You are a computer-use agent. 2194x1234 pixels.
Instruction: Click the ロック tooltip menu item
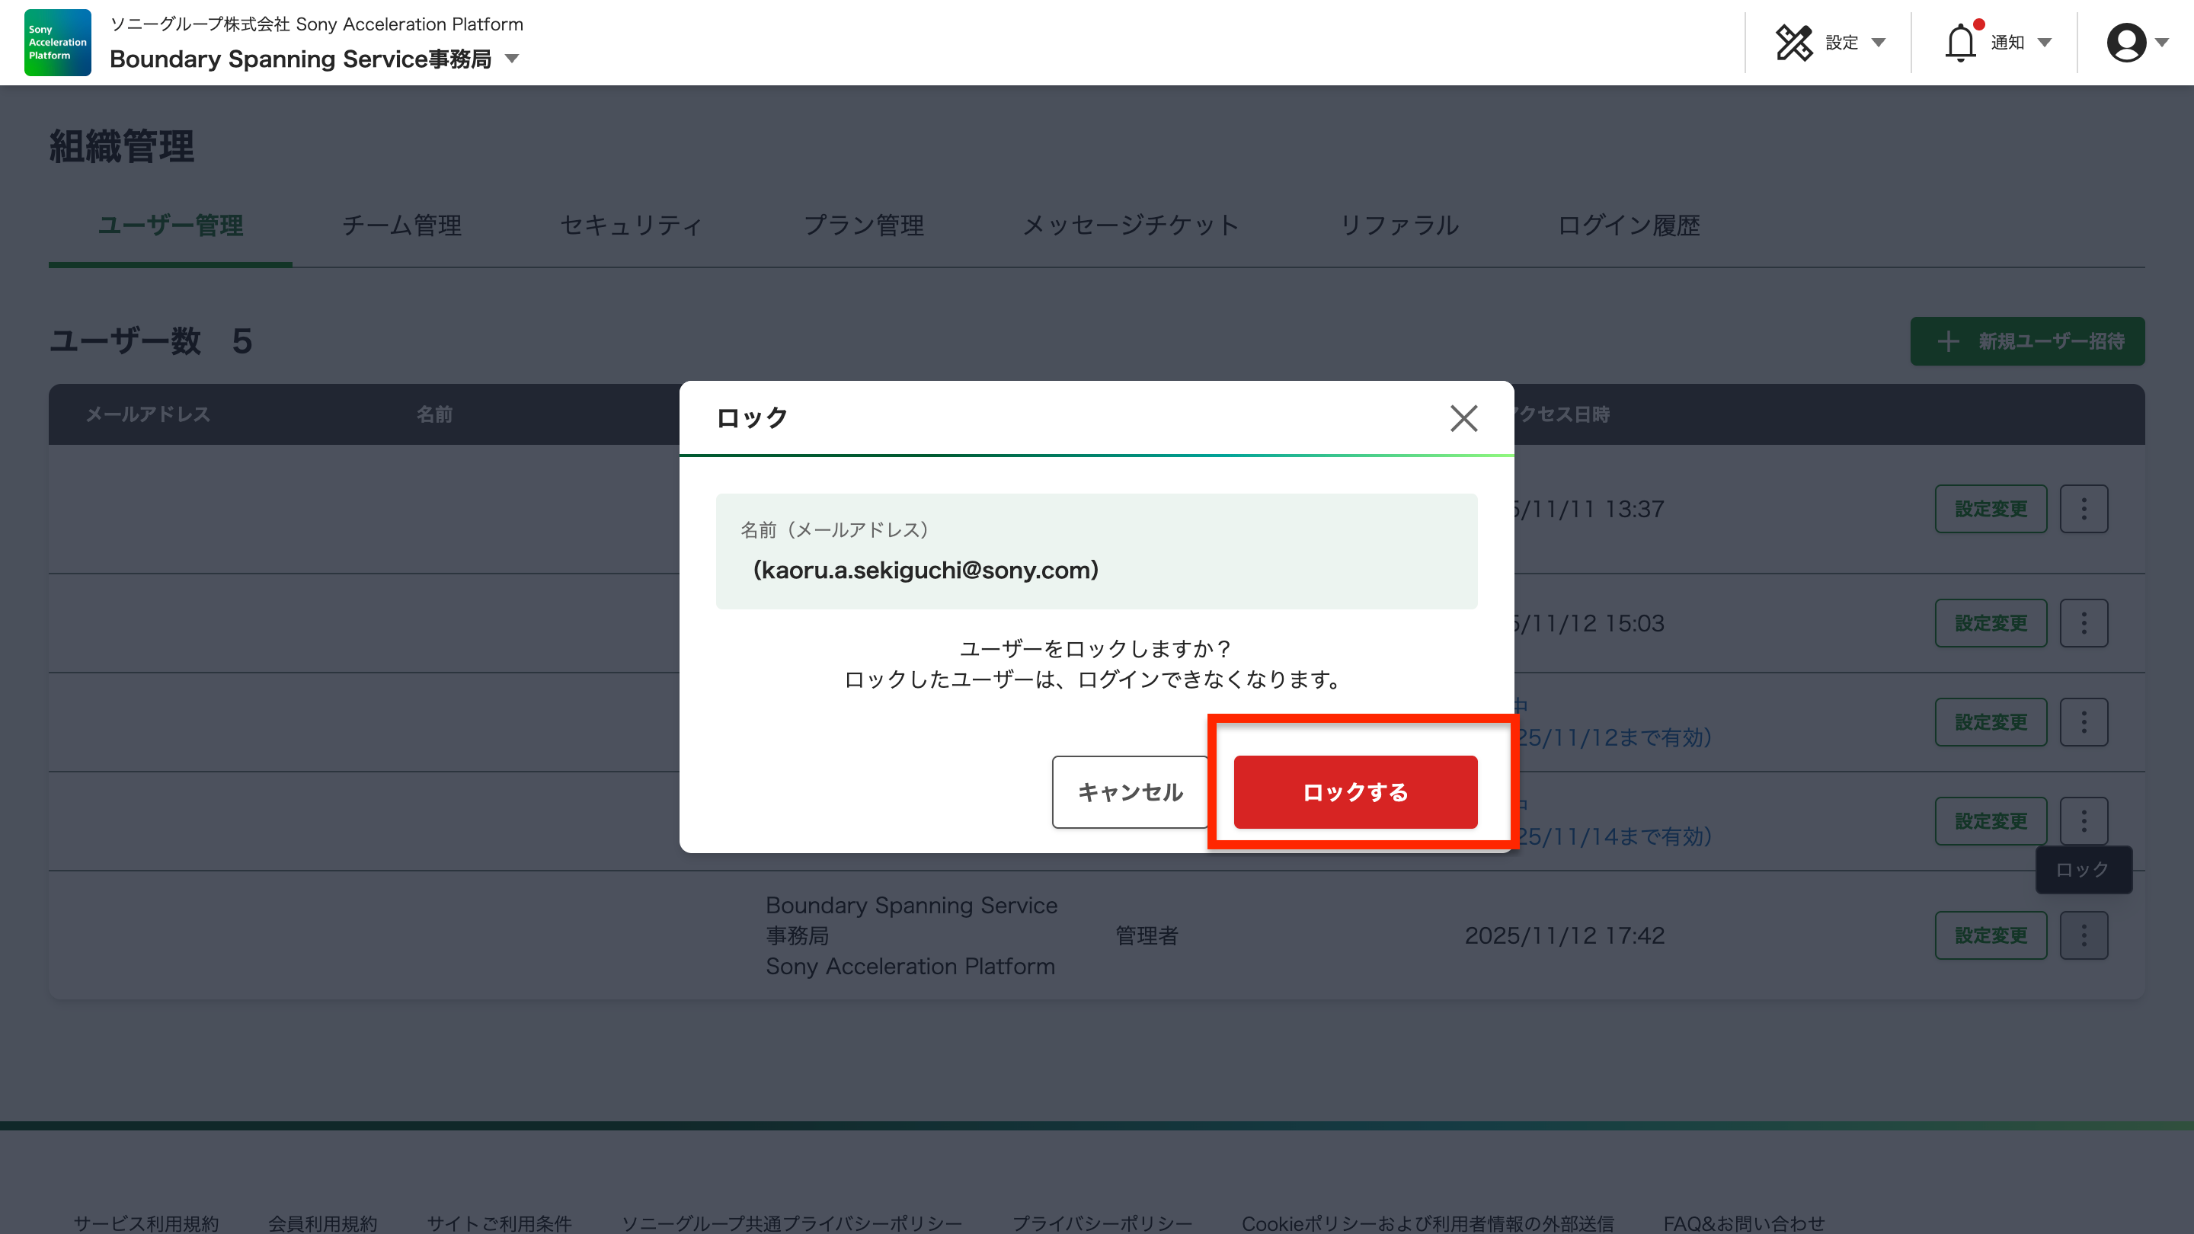tap(2083, 869)
